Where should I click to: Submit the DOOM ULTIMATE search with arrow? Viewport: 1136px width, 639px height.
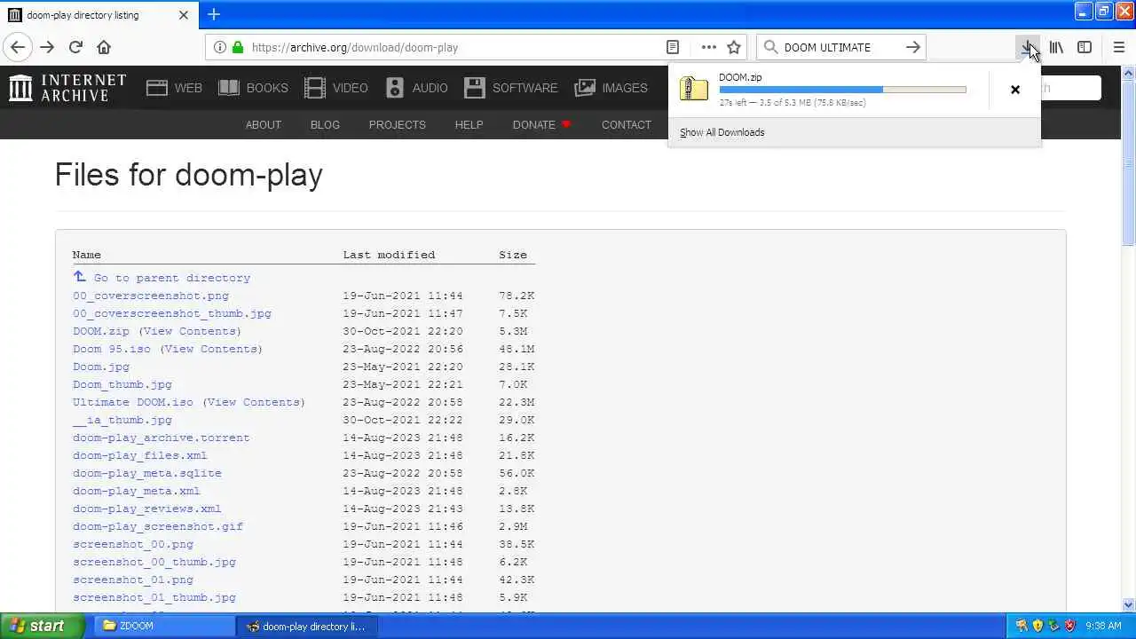[912, 47]
